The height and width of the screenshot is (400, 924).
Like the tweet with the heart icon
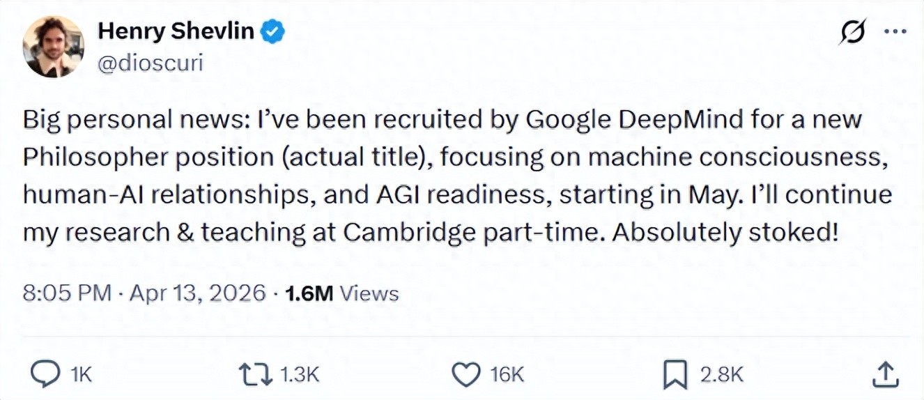465,375
